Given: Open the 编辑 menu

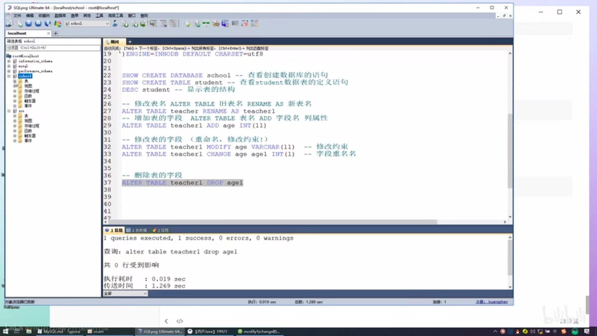Looking at the screenshot, I should [30, 16].
